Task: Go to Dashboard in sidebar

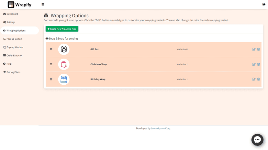Action: point(11,14)
